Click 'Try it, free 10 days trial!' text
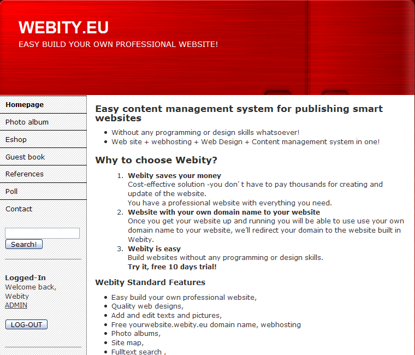This screenshot has height=355, width=415. click(x=173, y=267)
